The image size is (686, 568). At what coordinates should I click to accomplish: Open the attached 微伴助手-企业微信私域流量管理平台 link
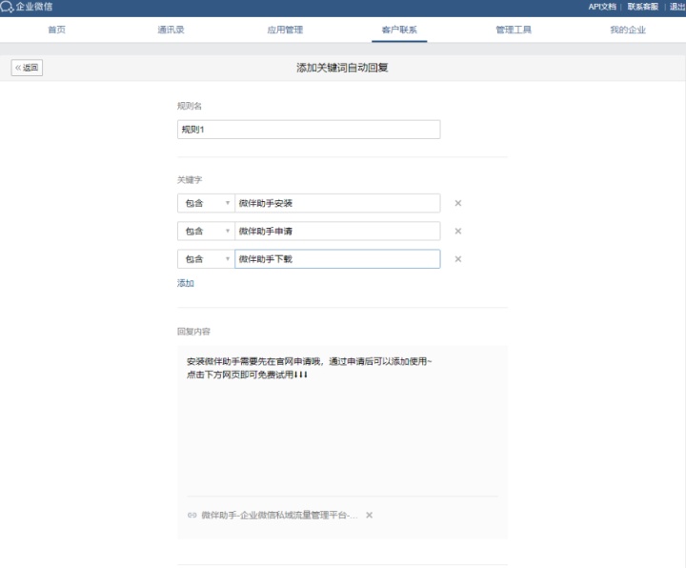click(x=279, y=515)
